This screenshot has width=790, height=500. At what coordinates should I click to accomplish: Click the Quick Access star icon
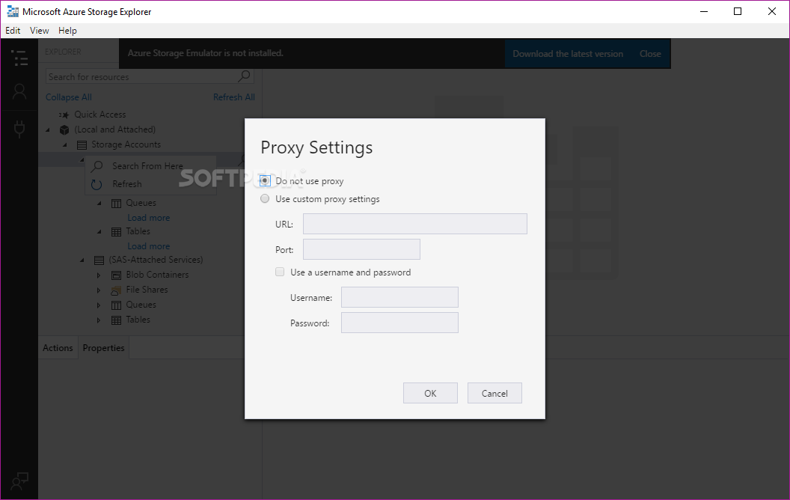[64, 115]
